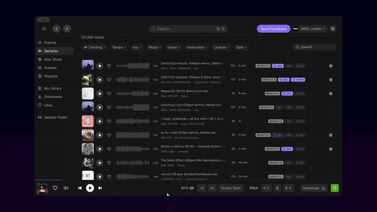Click the green power button

click(x=335, y=188)
